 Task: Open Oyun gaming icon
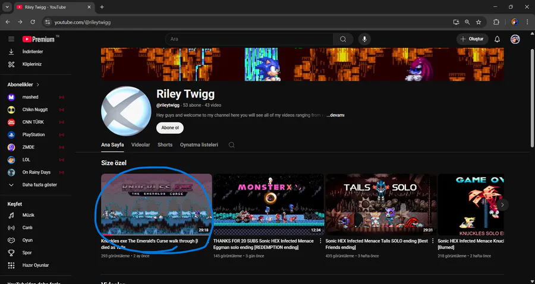(x=11, y=241)
